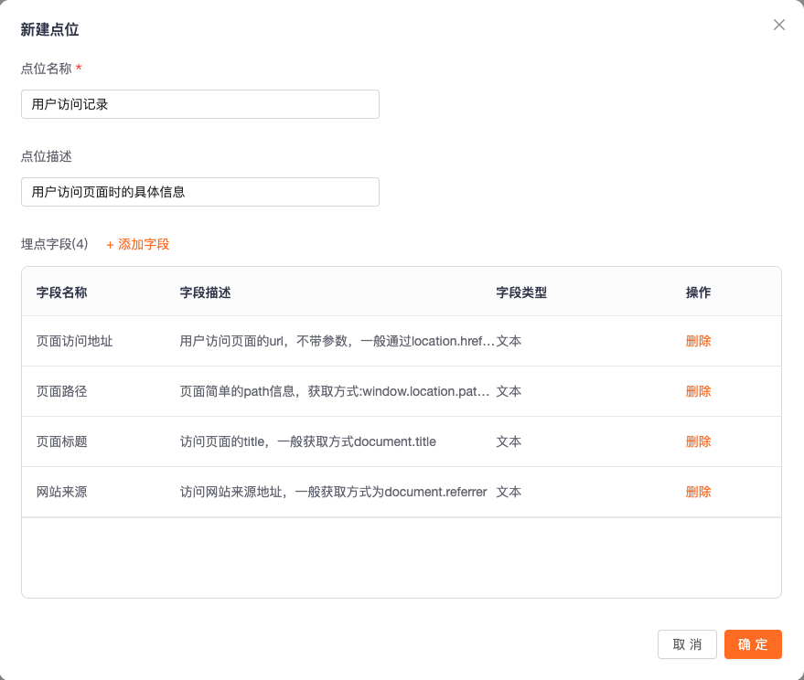Click the 字段类型 column header
The width and height of the screenshot is (804, 680).
tap(521, 292)
